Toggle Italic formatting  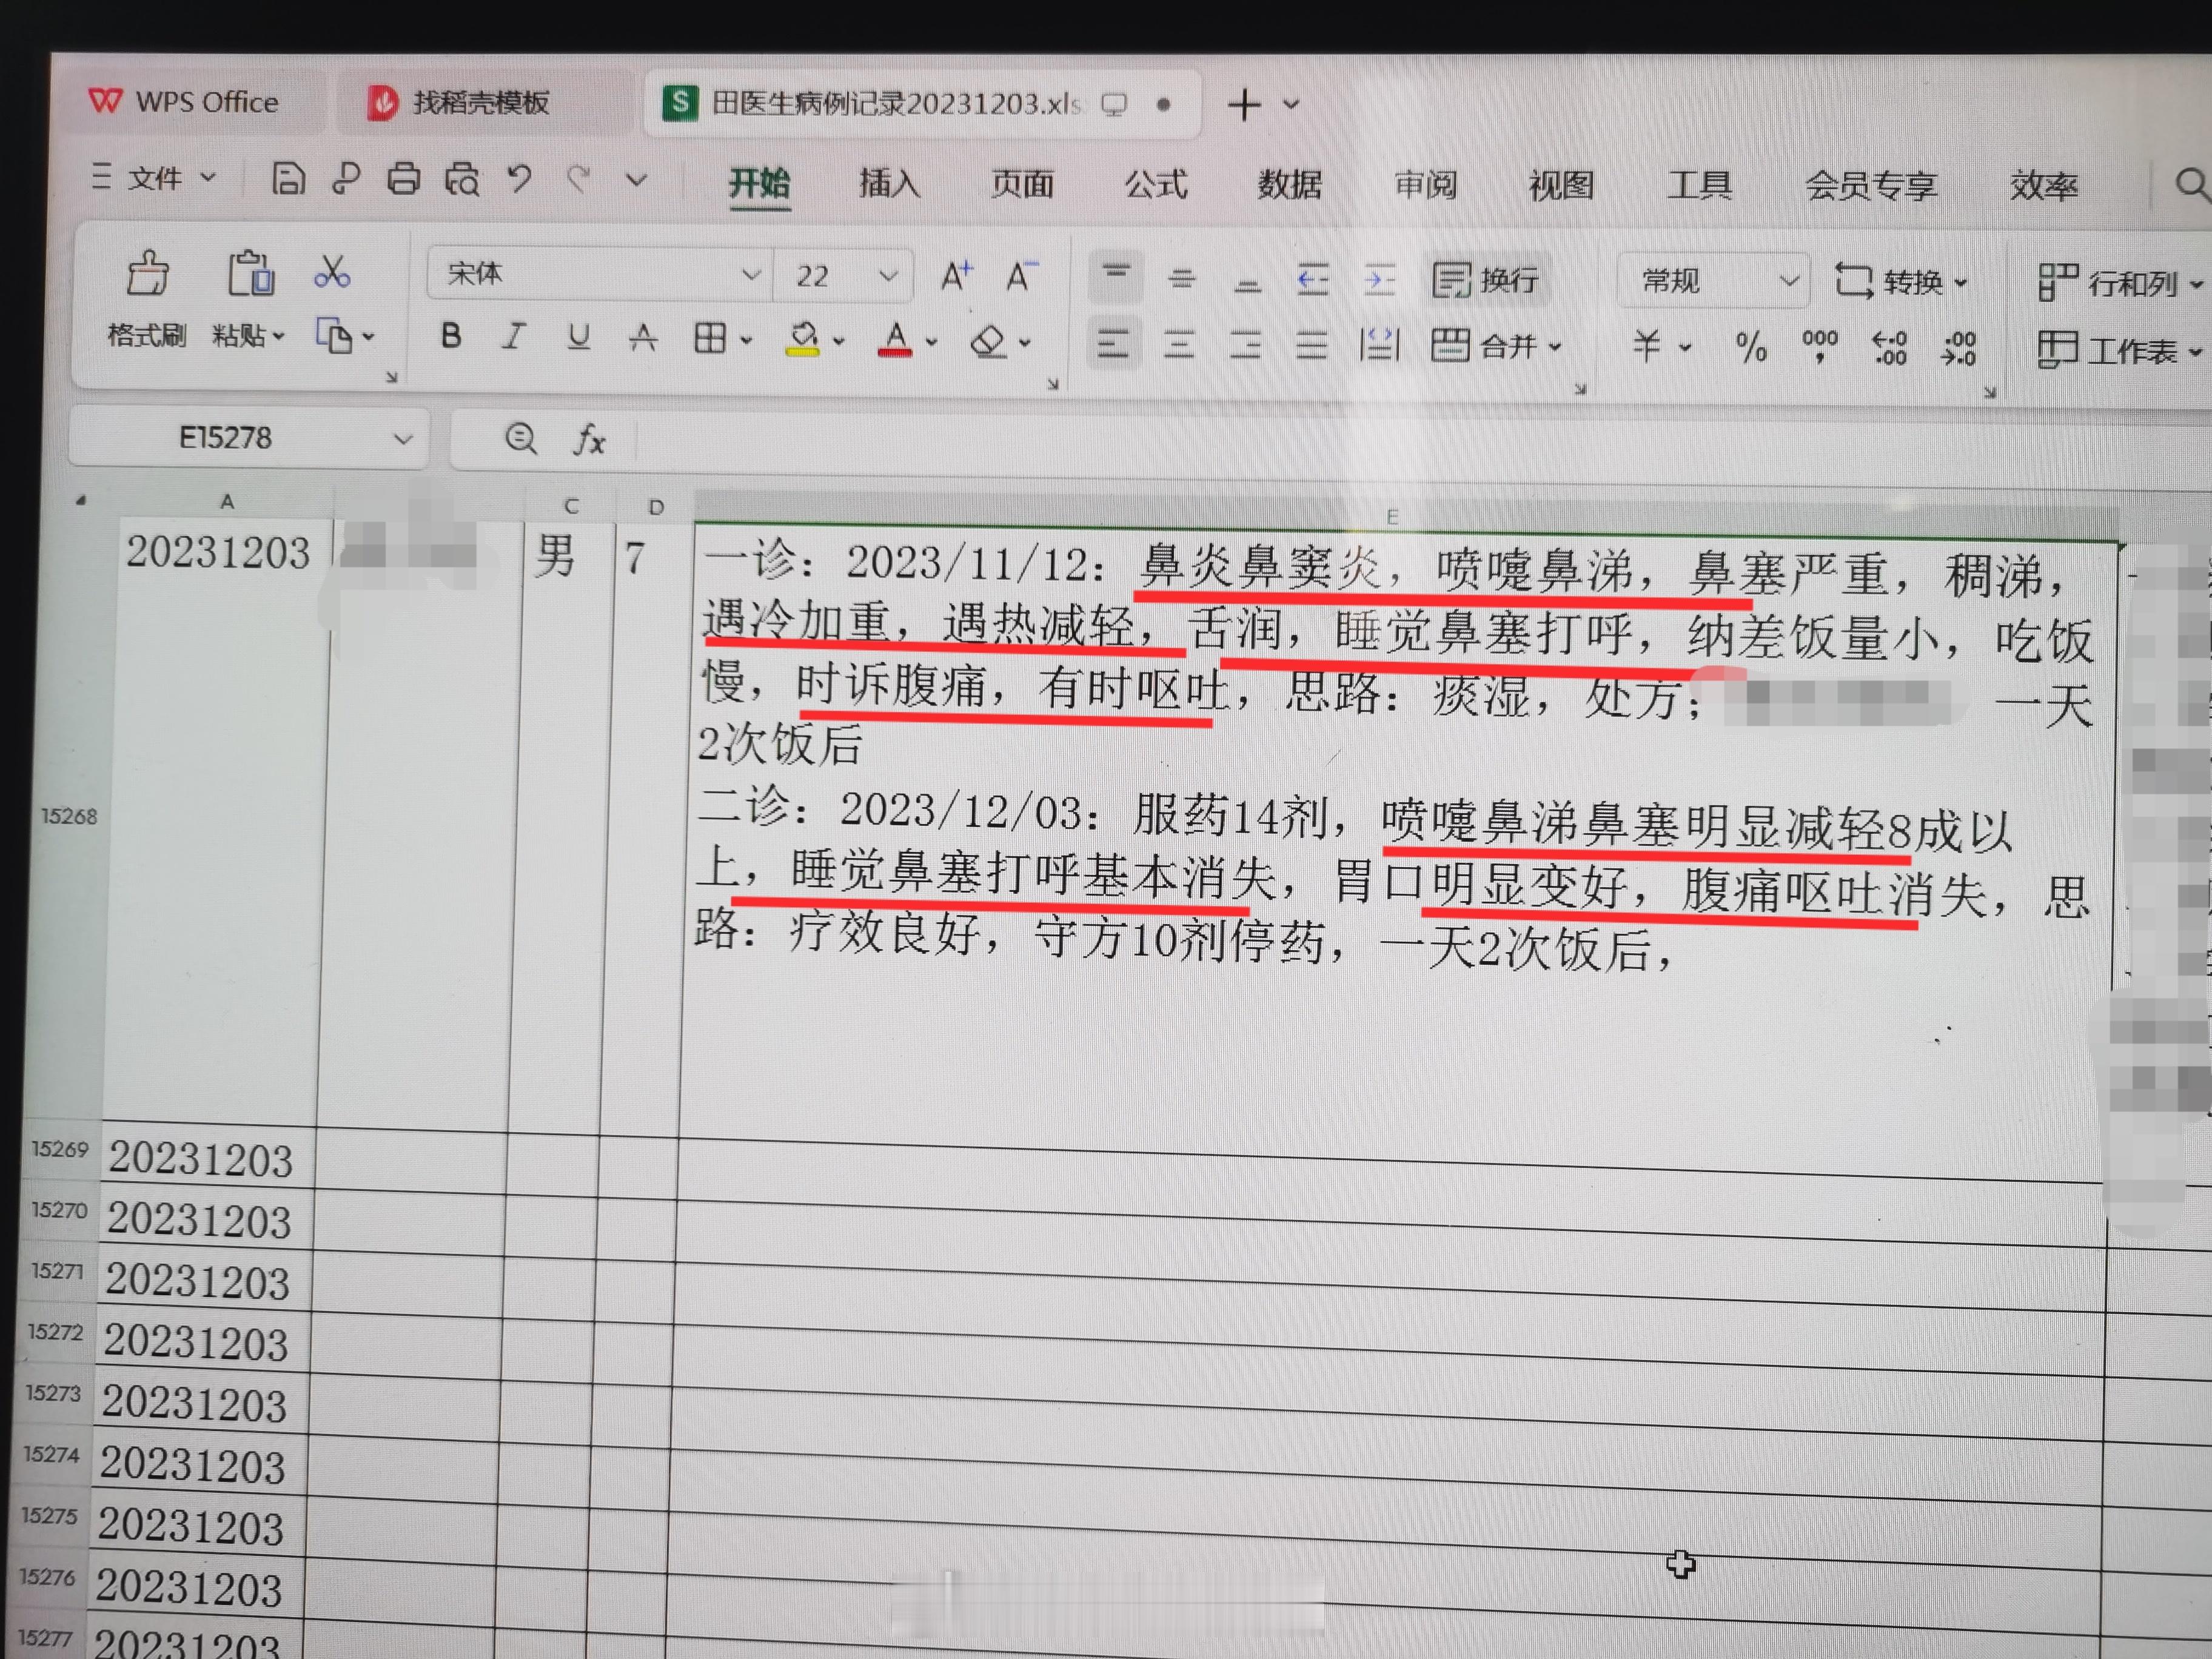click(x=514, y=336)
